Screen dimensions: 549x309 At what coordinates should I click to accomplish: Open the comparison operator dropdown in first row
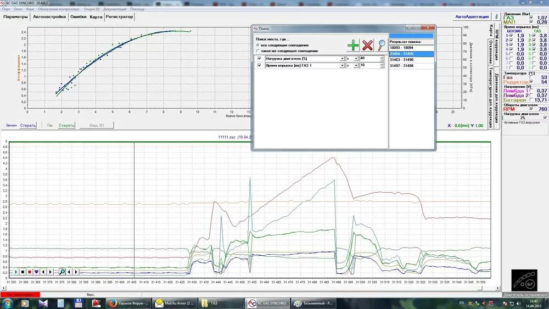356,58
